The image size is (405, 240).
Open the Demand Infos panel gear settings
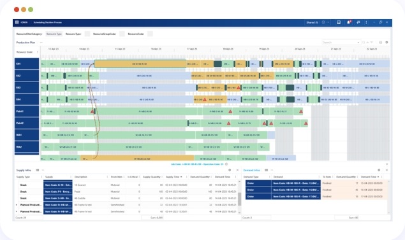(379, 170)
